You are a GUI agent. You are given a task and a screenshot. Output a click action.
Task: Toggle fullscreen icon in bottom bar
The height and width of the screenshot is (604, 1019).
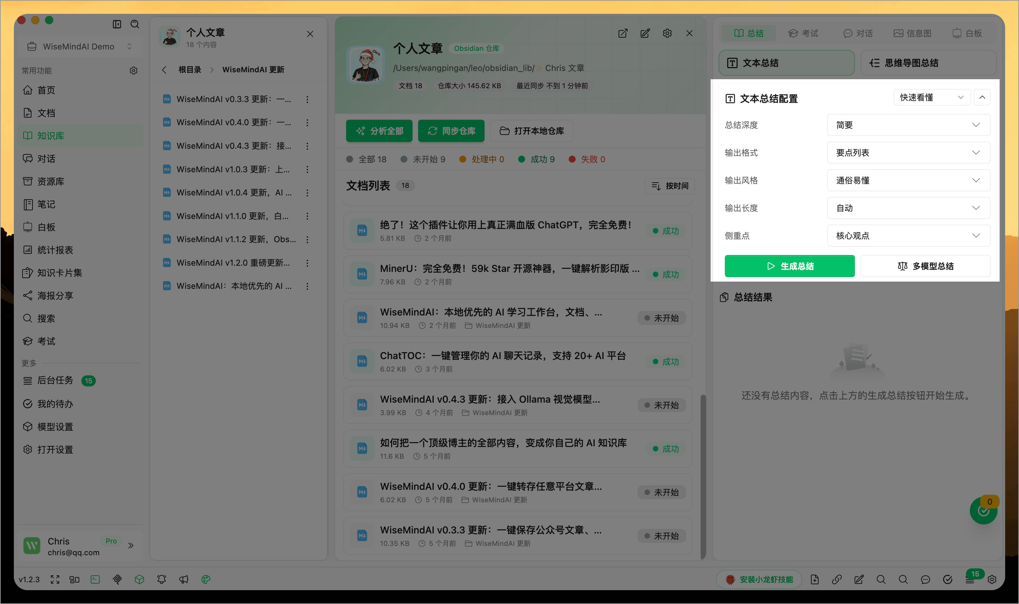coord(55,579)
